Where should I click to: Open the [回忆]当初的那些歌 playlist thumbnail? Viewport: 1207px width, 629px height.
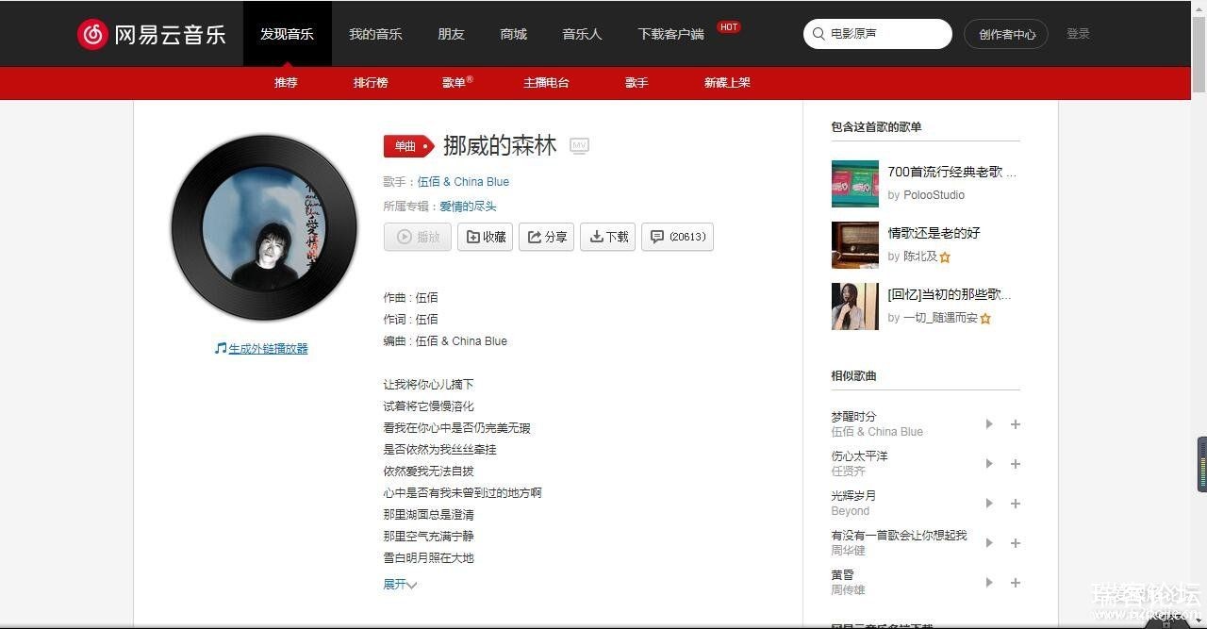(x=855, y=306)
